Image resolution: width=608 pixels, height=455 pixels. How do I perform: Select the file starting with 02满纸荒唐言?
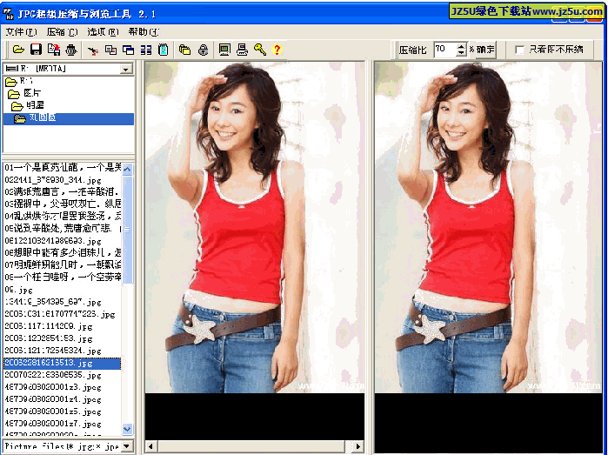(x=63, y=191)
